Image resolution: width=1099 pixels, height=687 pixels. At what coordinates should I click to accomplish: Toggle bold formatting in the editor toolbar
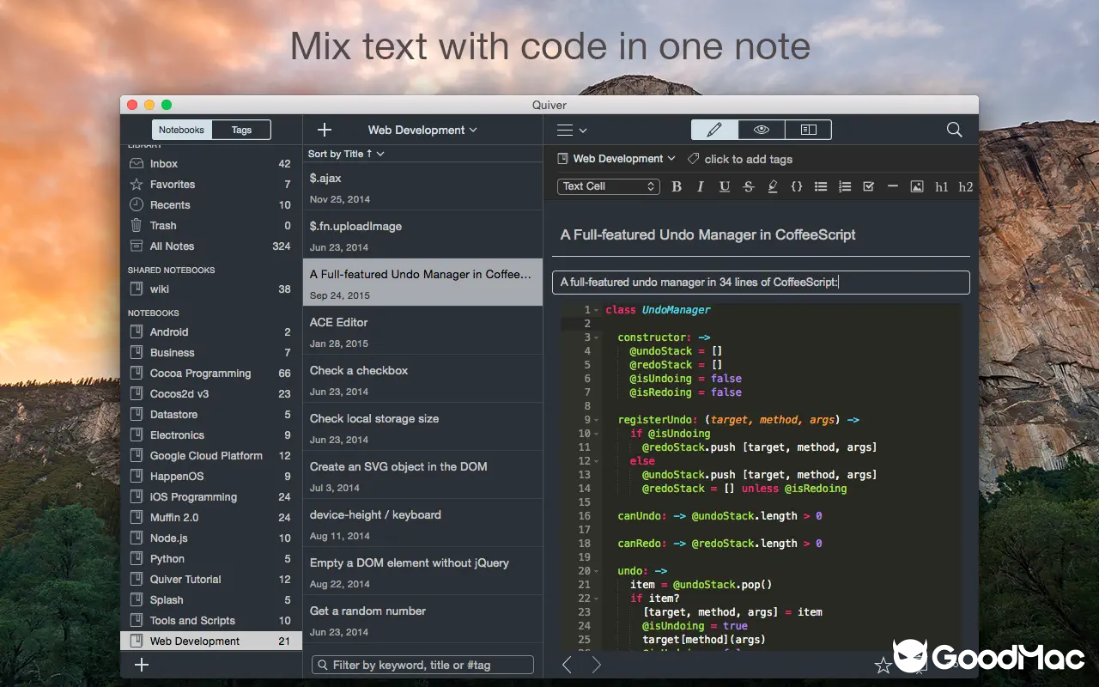tap(677, 186)
